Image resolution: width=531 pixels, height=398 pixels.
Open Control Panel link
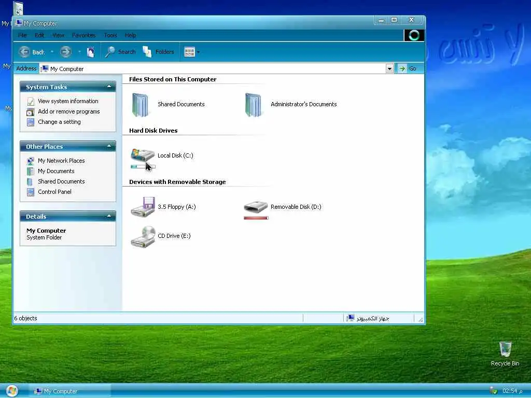click(x=54, y=192)
